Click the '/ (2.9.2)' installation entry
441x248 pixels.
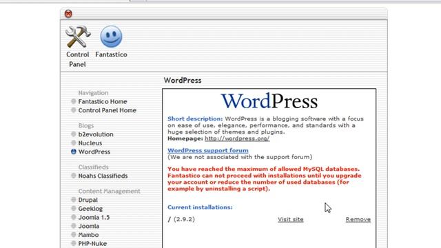tap(181, 219)
